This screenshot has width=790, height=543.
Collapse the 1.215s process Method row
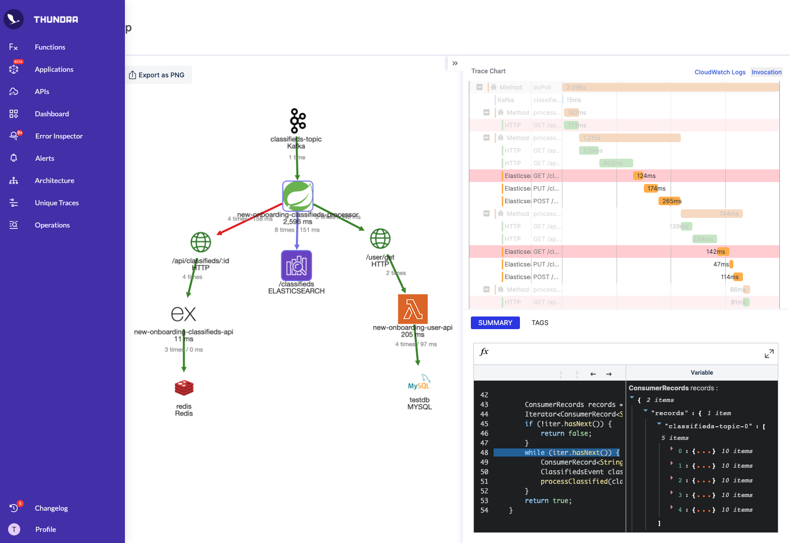(x=487, y=138)
